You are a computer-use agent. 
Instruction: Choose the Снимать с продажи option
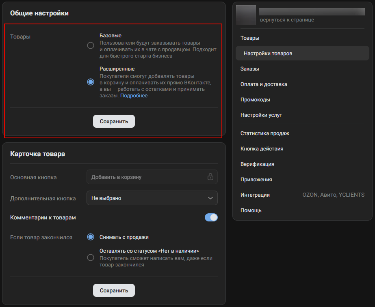(91, 237)
